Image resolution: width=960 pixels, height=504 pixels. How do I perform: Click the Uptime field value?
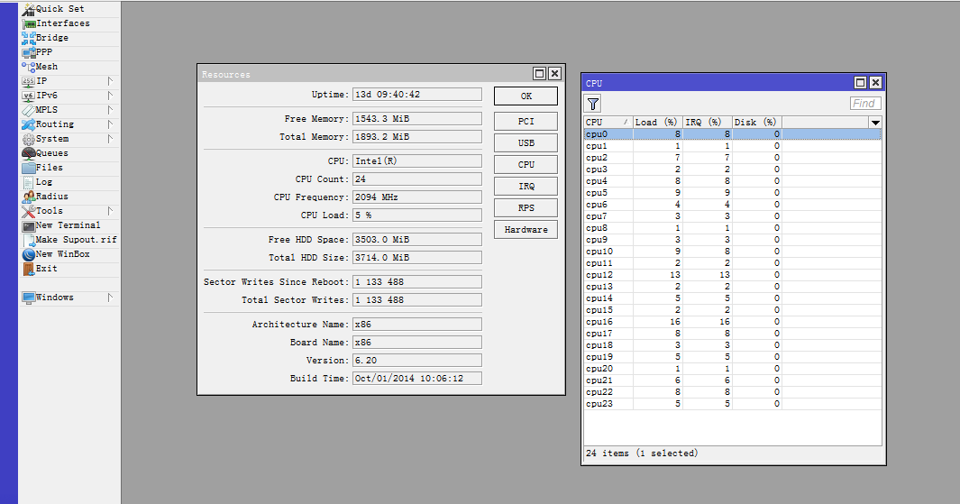coord(417,95)
